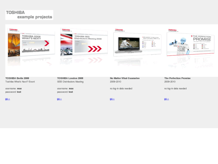Screen dimensions: 218x164
Task: Select 'The Perfection Promise' title text
Action: tap(178, 78)
